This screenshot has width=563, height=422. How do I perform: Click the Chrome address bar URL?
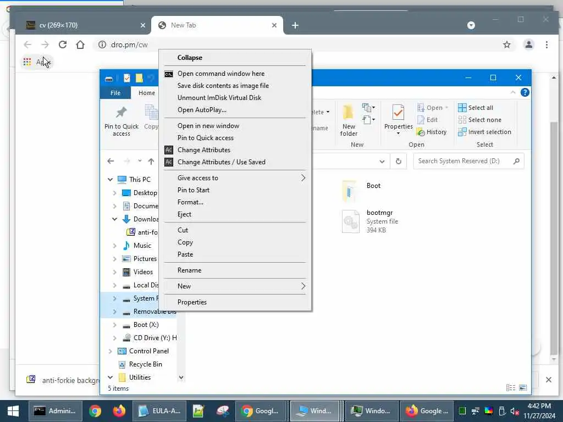[x=129, y=45]
